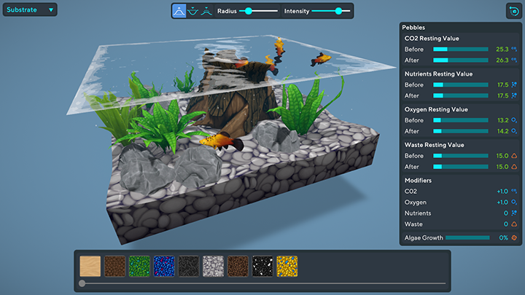Click the Nutrients modifier icon

[x=514, y=213]
